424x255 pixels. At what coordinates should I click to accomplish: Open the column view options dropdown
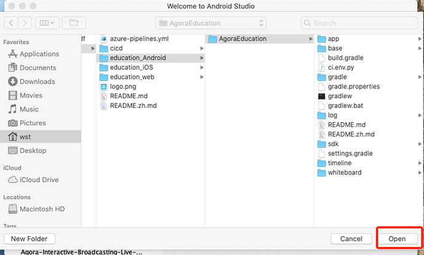(47, 23)
